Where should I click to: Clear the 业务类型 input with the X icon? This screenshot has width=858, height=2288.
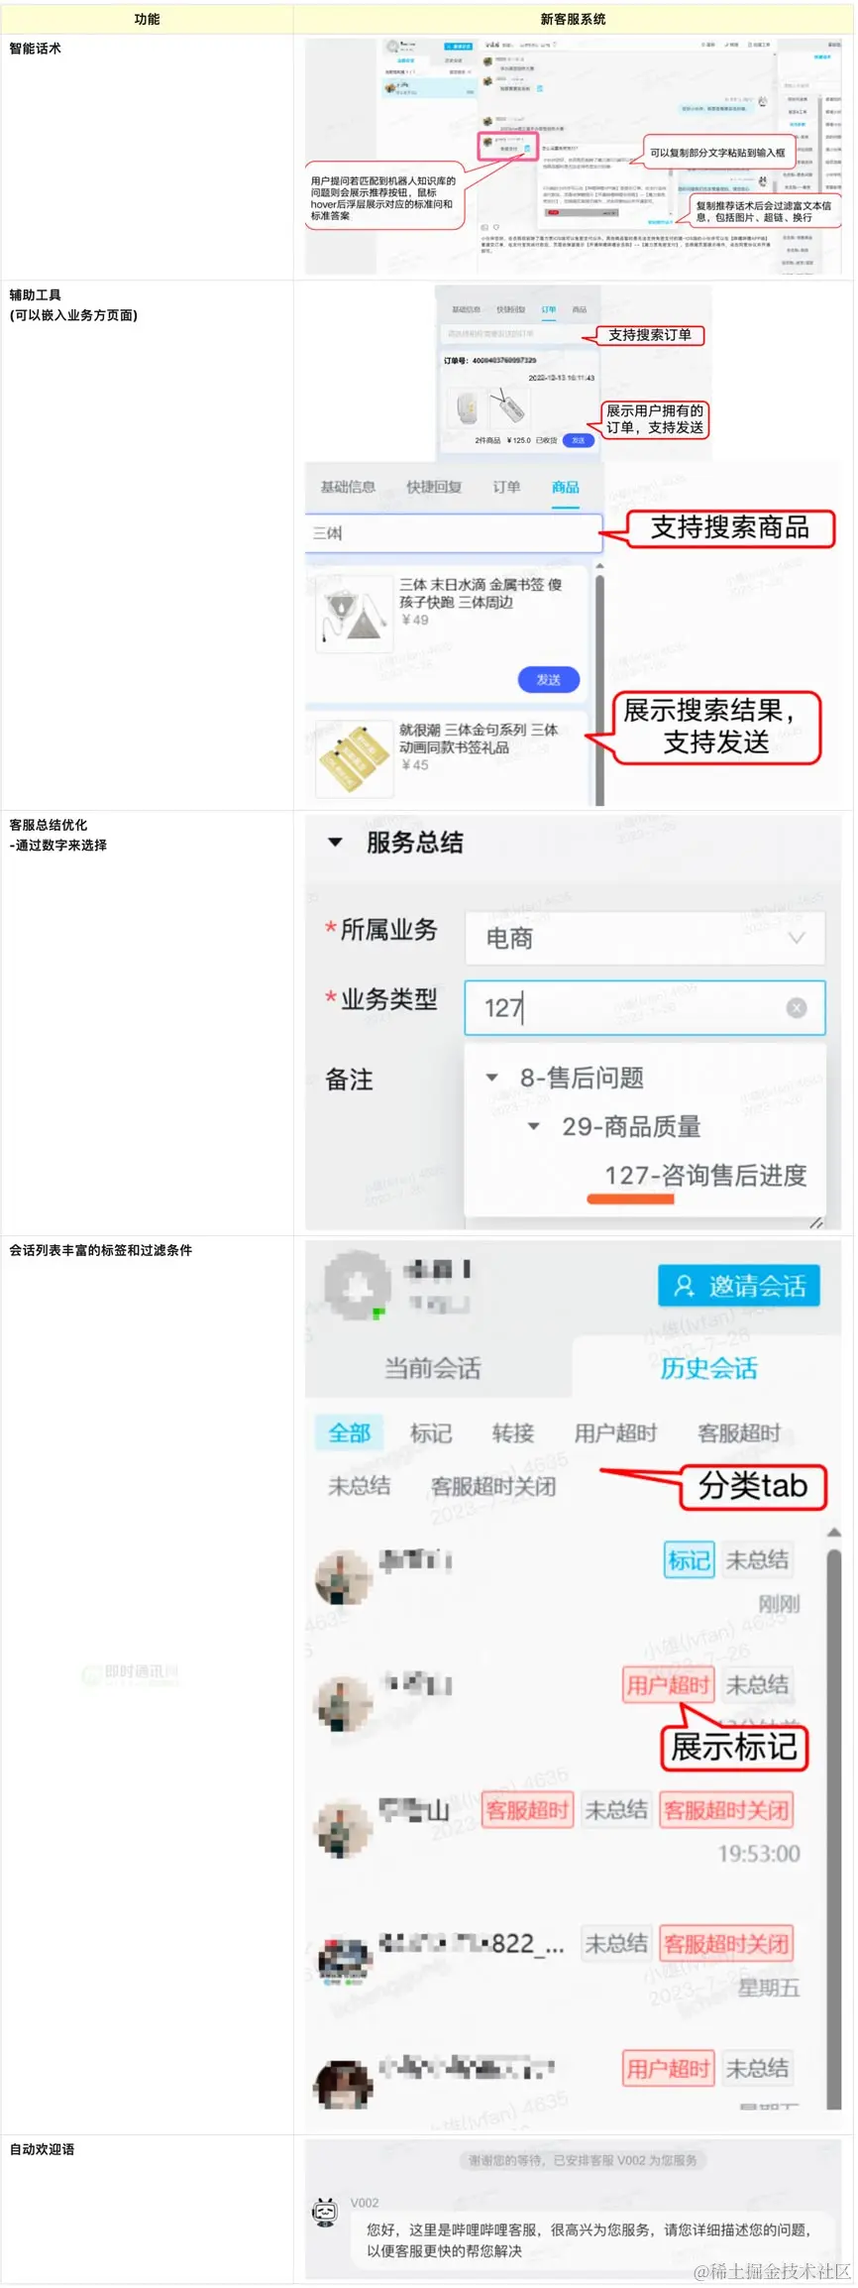(x=796, y=1008)
